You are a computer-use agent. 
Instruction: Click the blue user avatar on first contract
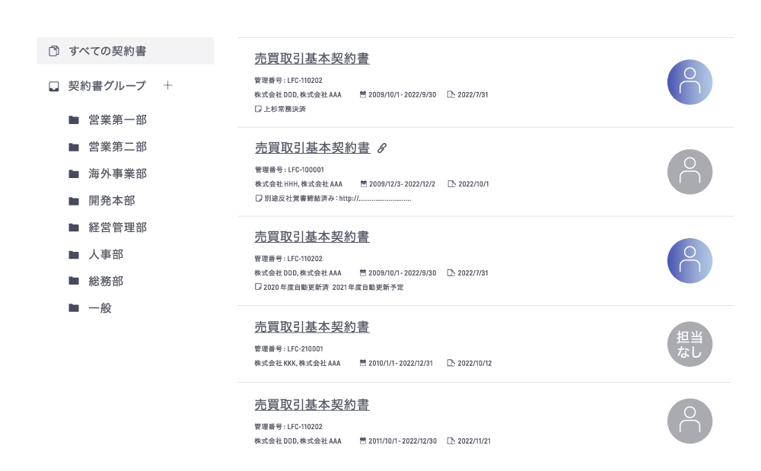click(689, 82)
